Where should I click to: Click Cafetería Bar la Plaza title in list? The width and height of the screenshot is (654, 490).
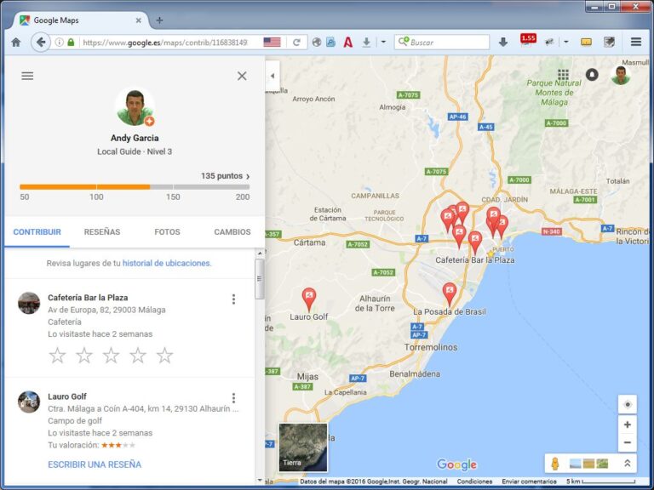tap(88, 298)
